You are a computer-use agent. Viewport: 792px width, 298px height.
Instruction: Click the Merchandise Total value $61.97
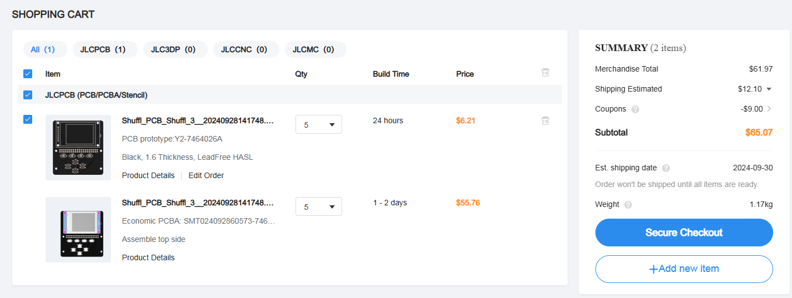click(761, 69)
